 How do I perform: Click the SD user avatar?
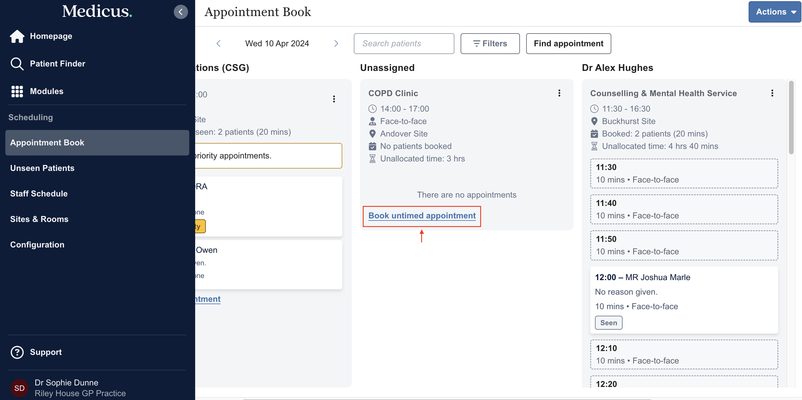19,388
